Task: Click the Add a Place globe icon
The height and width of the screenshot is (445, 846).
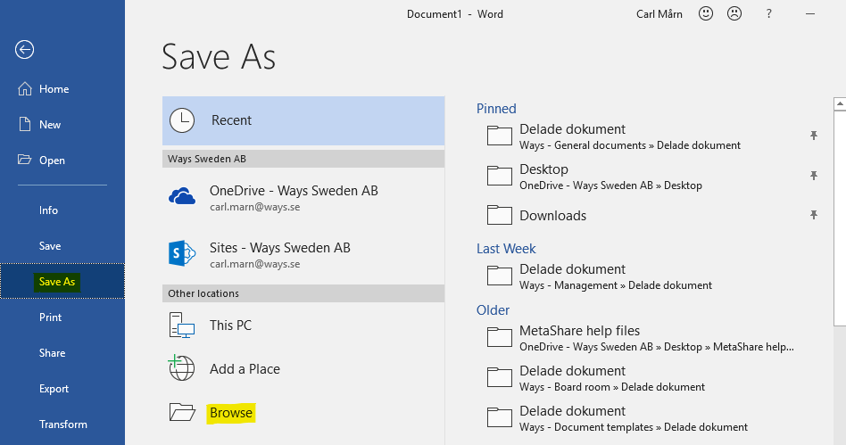Action: click(x=181, y=368)
